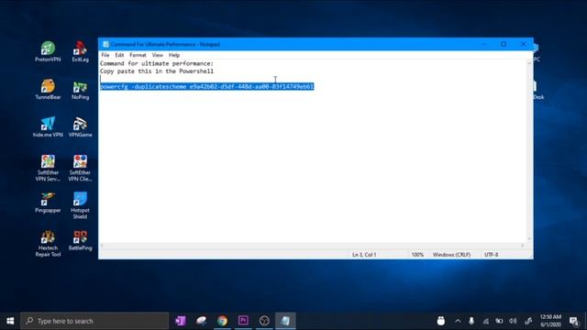This screenshot has width=587, height=330.
Task: Click the Notepad horizontal scrollbar
Action: (312, 246)
